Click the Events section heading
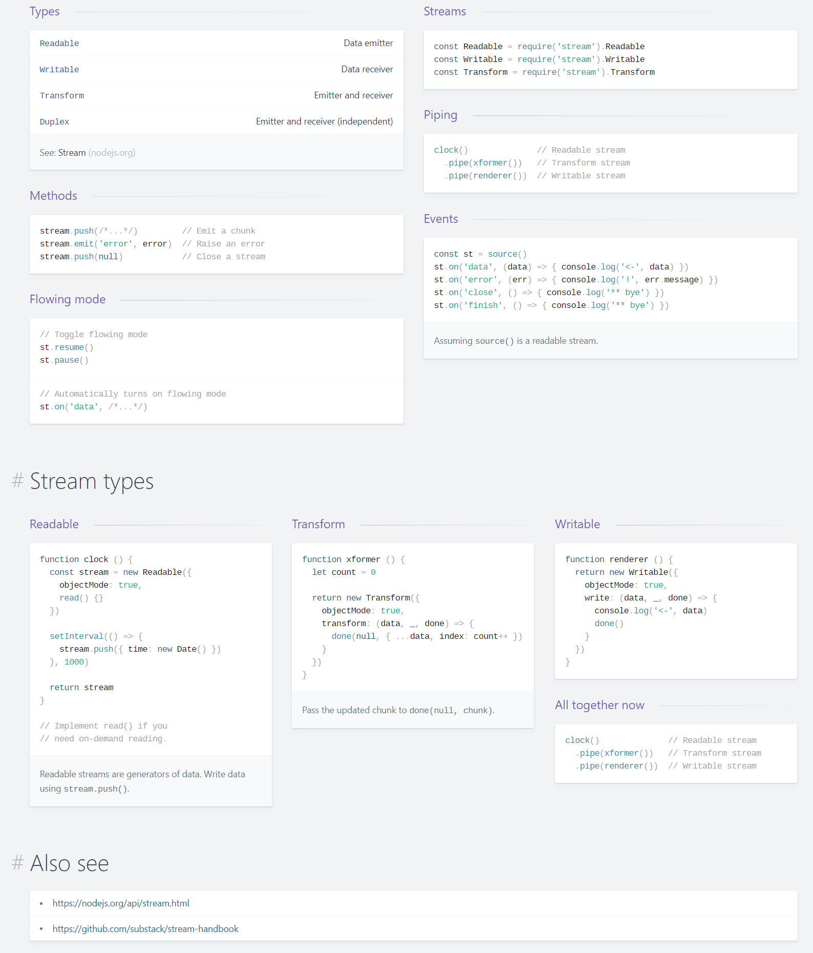The width and height of the screenshot is (813, 953). [440, 219]
